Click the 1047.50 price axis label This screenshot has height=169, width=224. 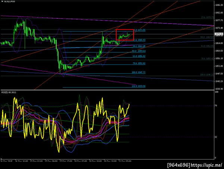[x=219, y=74]
